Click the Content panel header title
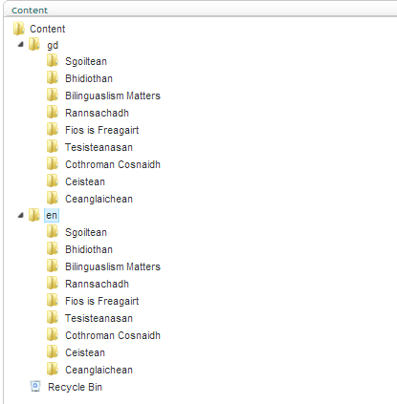Screen dimensions: 397x404 point(30,11)
